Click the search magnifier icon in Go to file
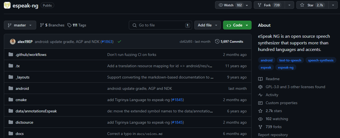Viewport: 340px width, 138px height. click(x=135, y=25)
